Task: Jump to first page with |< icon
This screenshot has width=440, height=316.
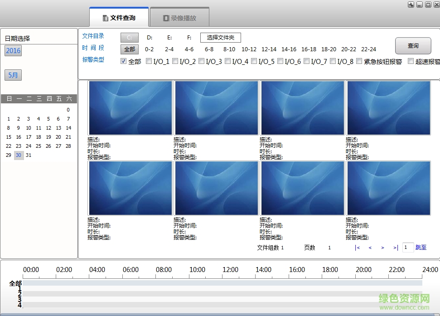Action: 358,248
